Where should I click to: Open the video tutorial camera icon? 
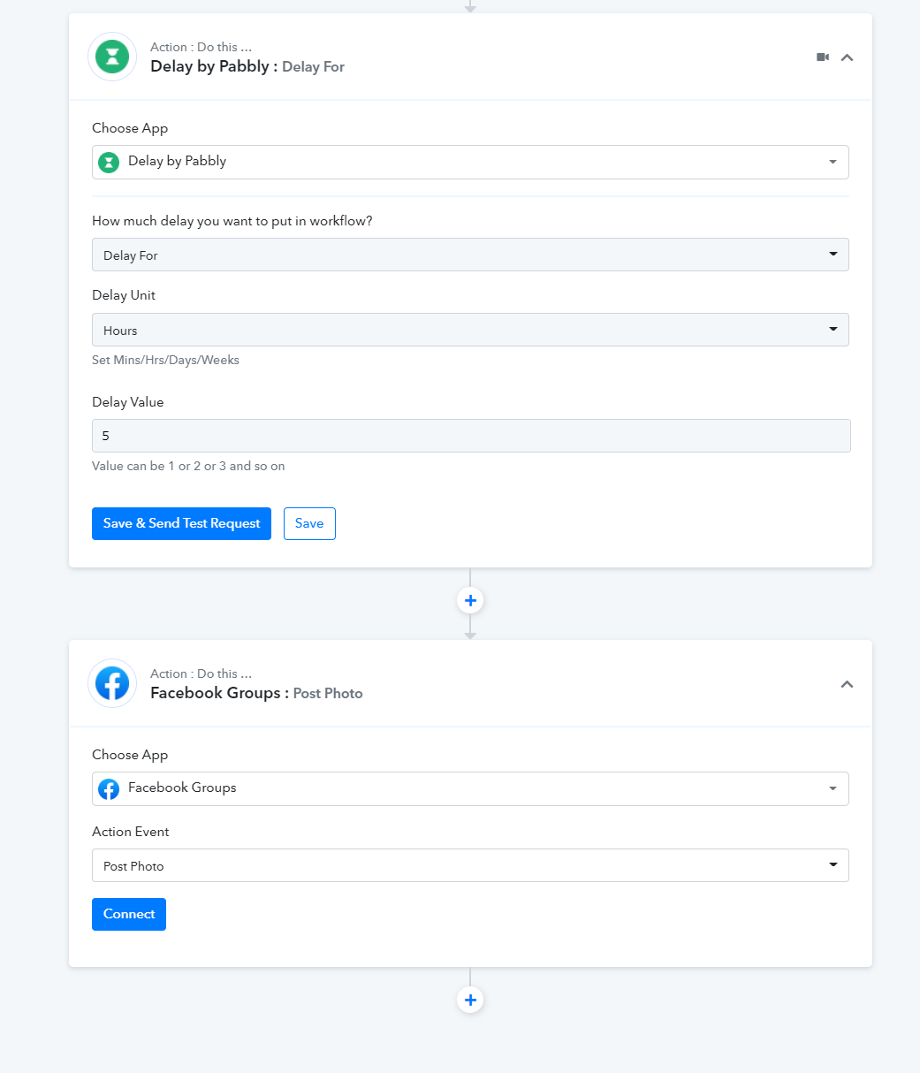point(823,57)
